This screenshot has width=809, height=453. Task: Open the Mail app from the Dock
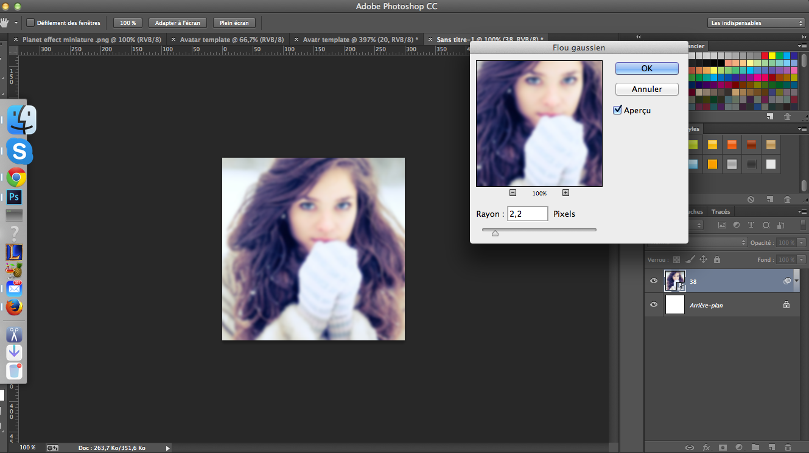(15, 289)
